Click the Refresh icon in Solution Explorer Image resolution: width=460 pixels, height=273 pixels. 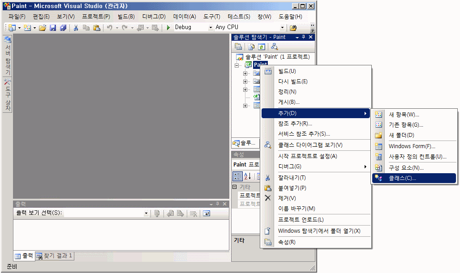262,47
